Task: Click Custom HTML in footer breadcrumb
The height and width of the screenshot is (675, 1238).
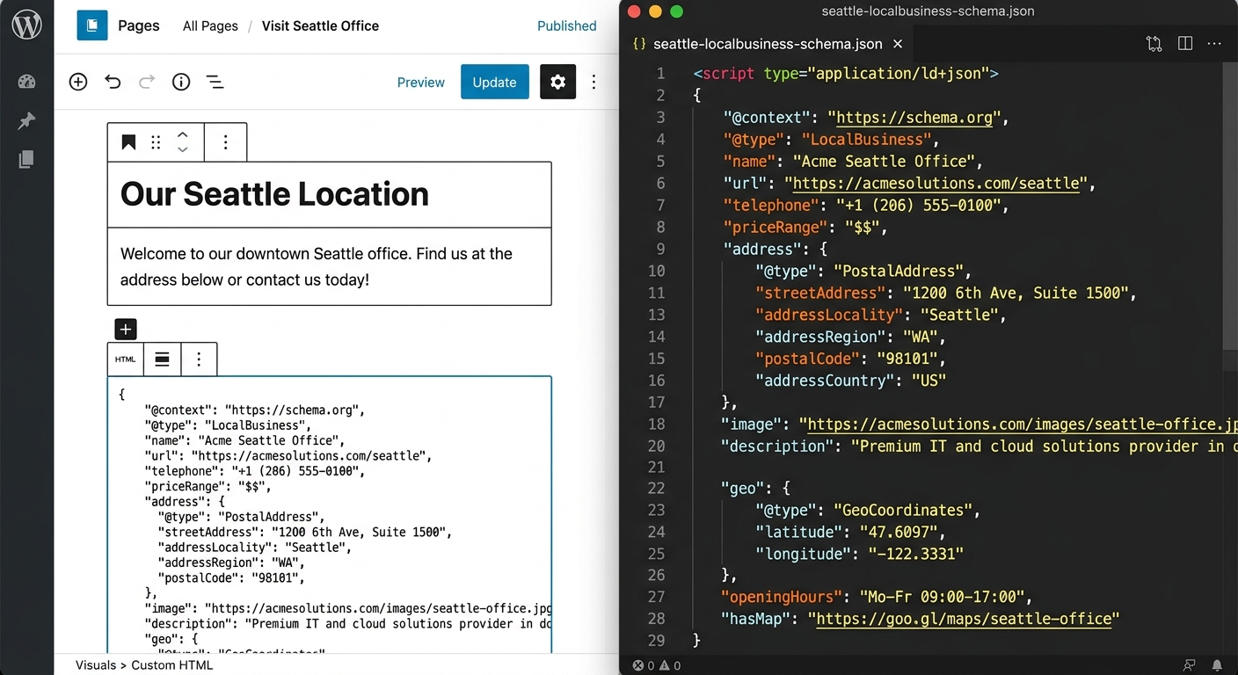Action: pyautogui.click(x=171, y=665)
